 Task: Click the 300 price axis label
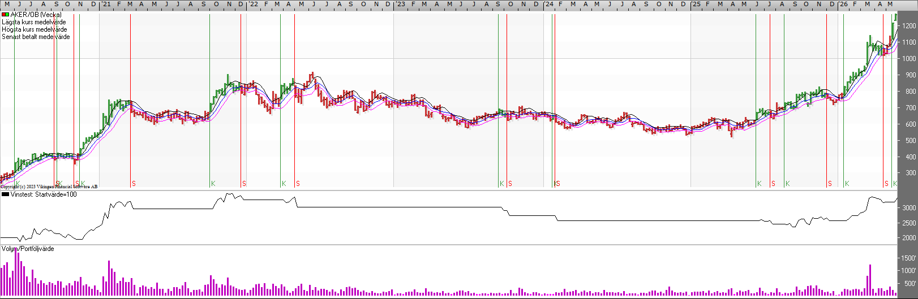[910, 174]
